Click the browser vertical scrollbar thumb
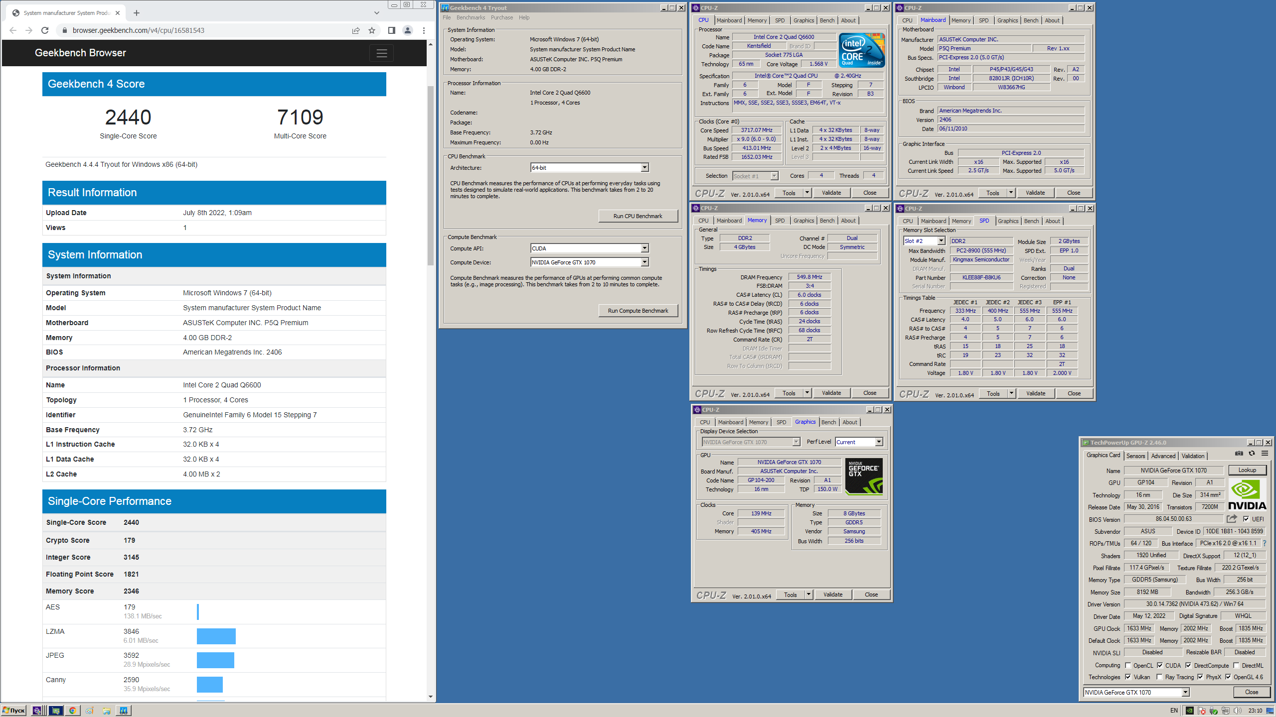 click(x=431, y=175)
